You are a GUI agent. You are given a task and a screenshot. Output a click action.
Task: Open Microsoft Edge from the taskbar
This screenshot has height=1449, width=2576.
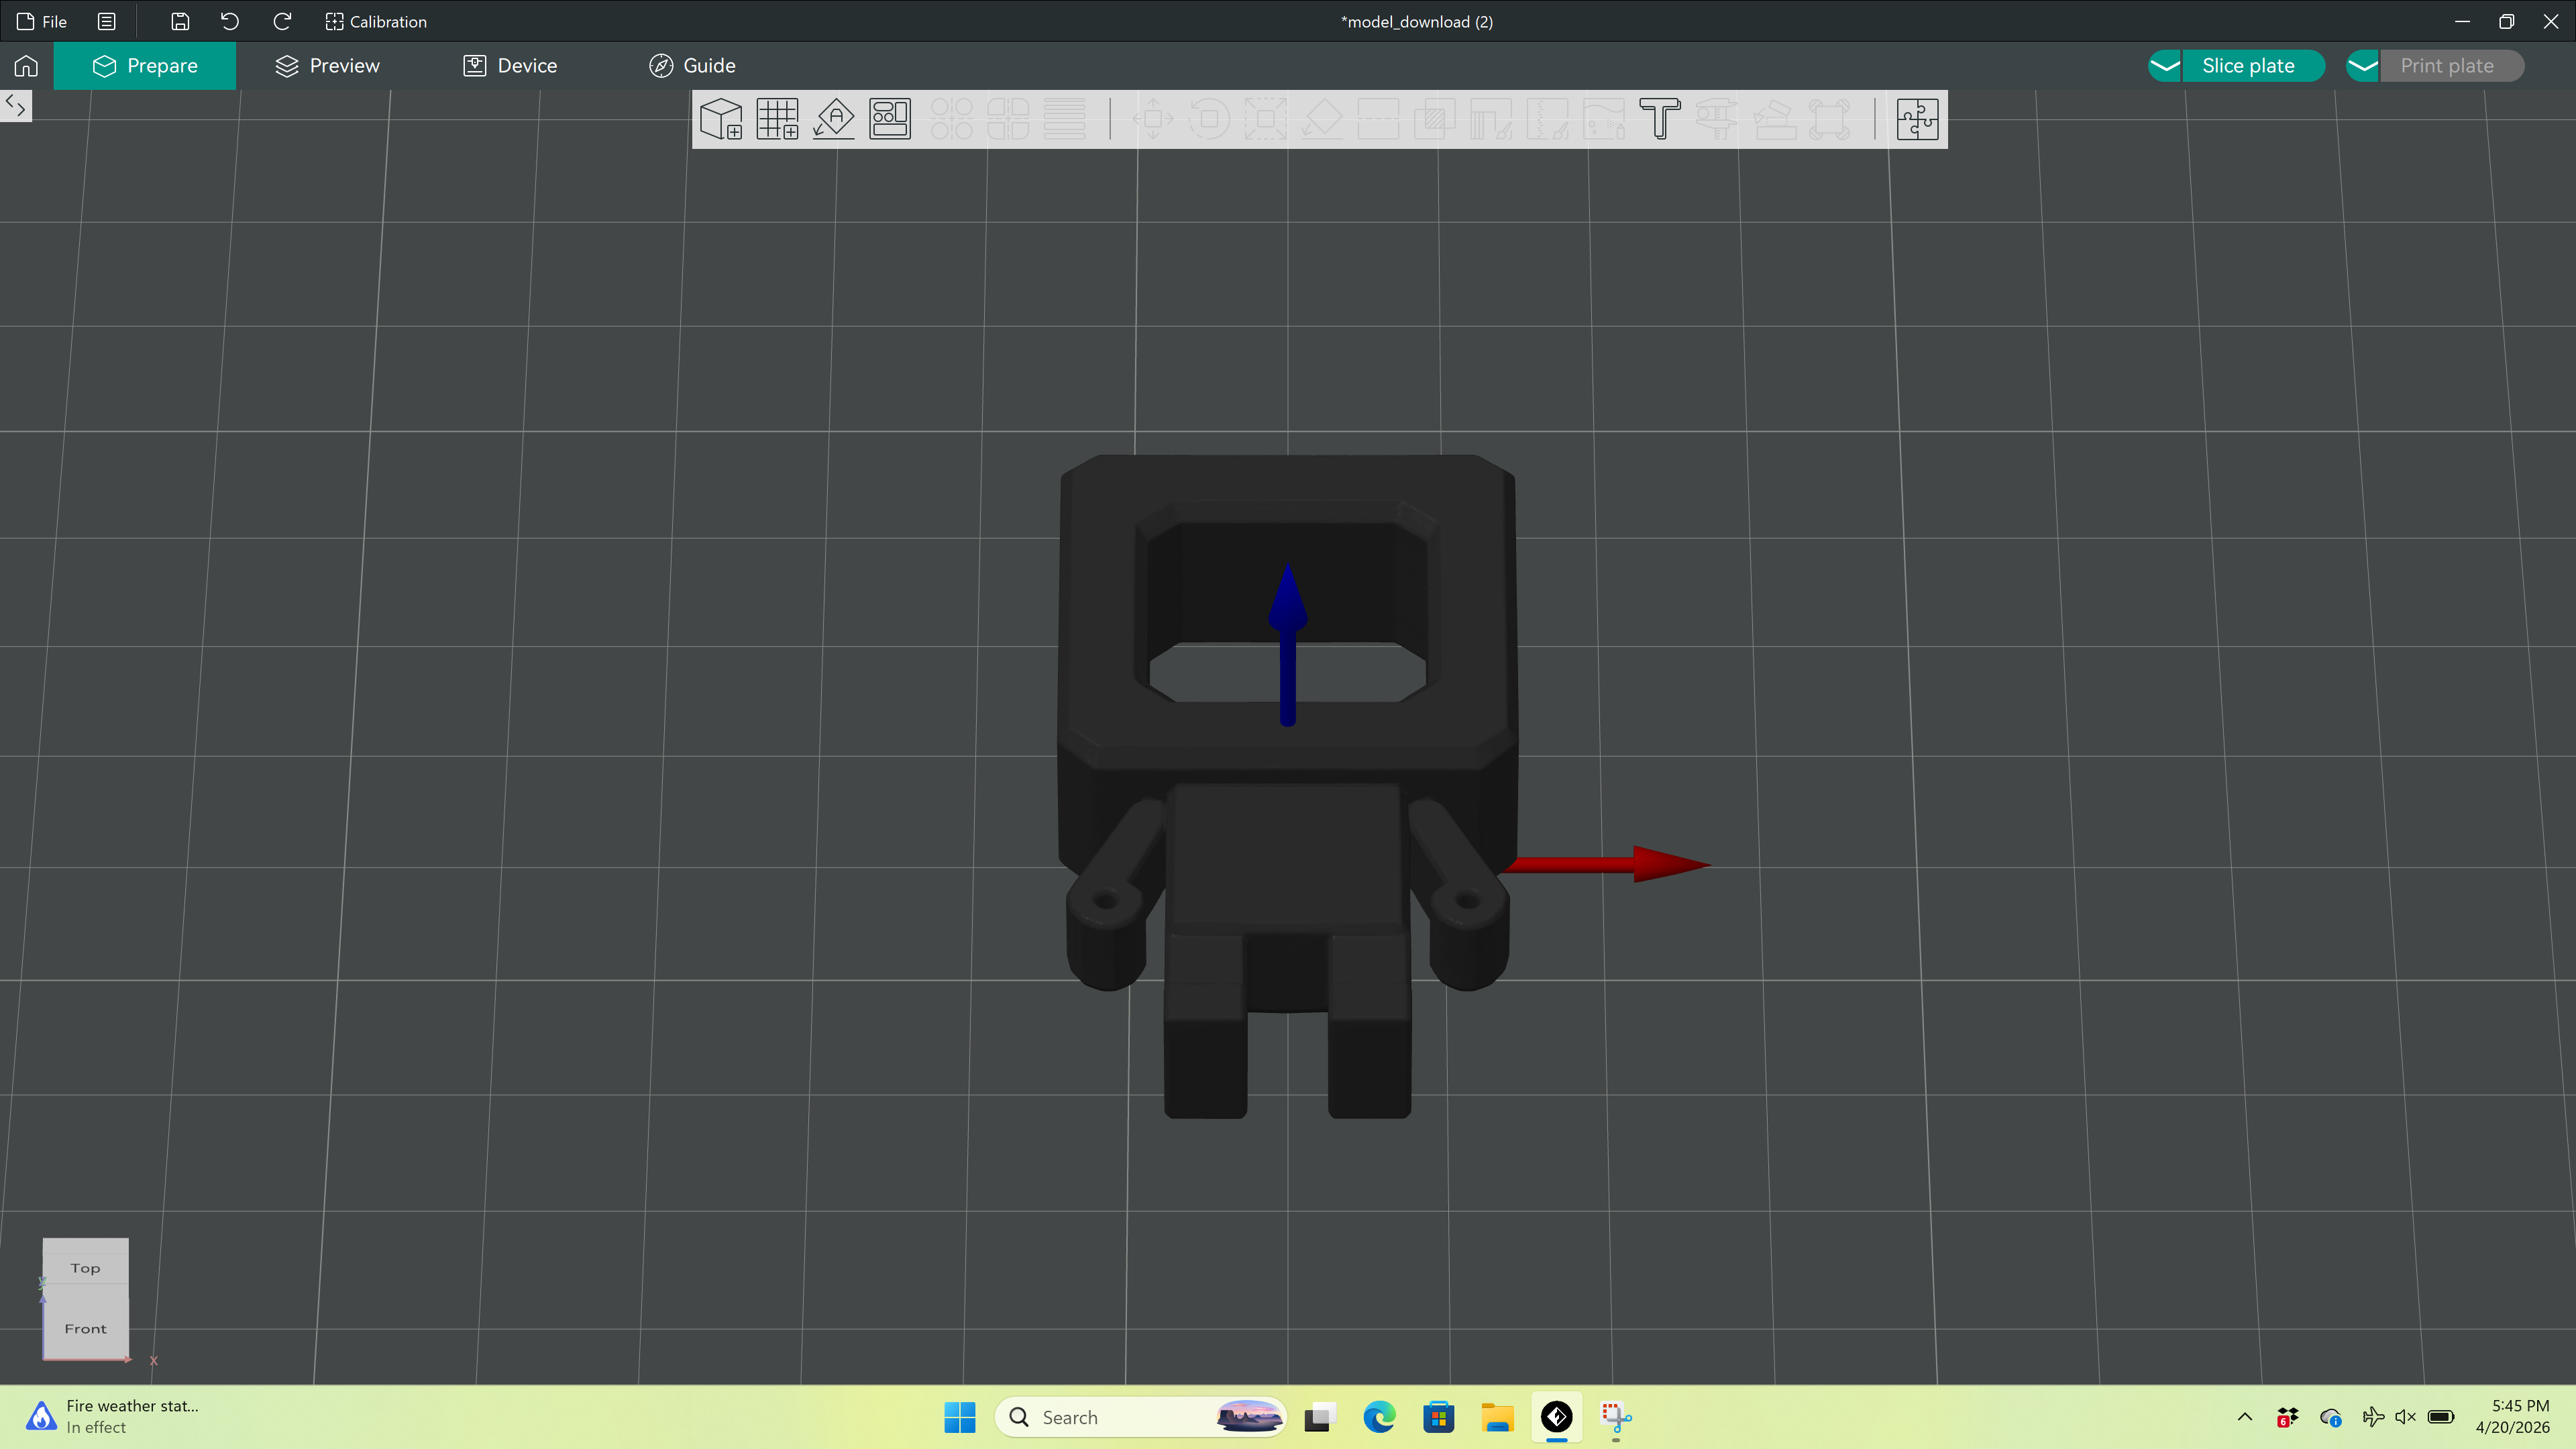click(1380, 1417)
